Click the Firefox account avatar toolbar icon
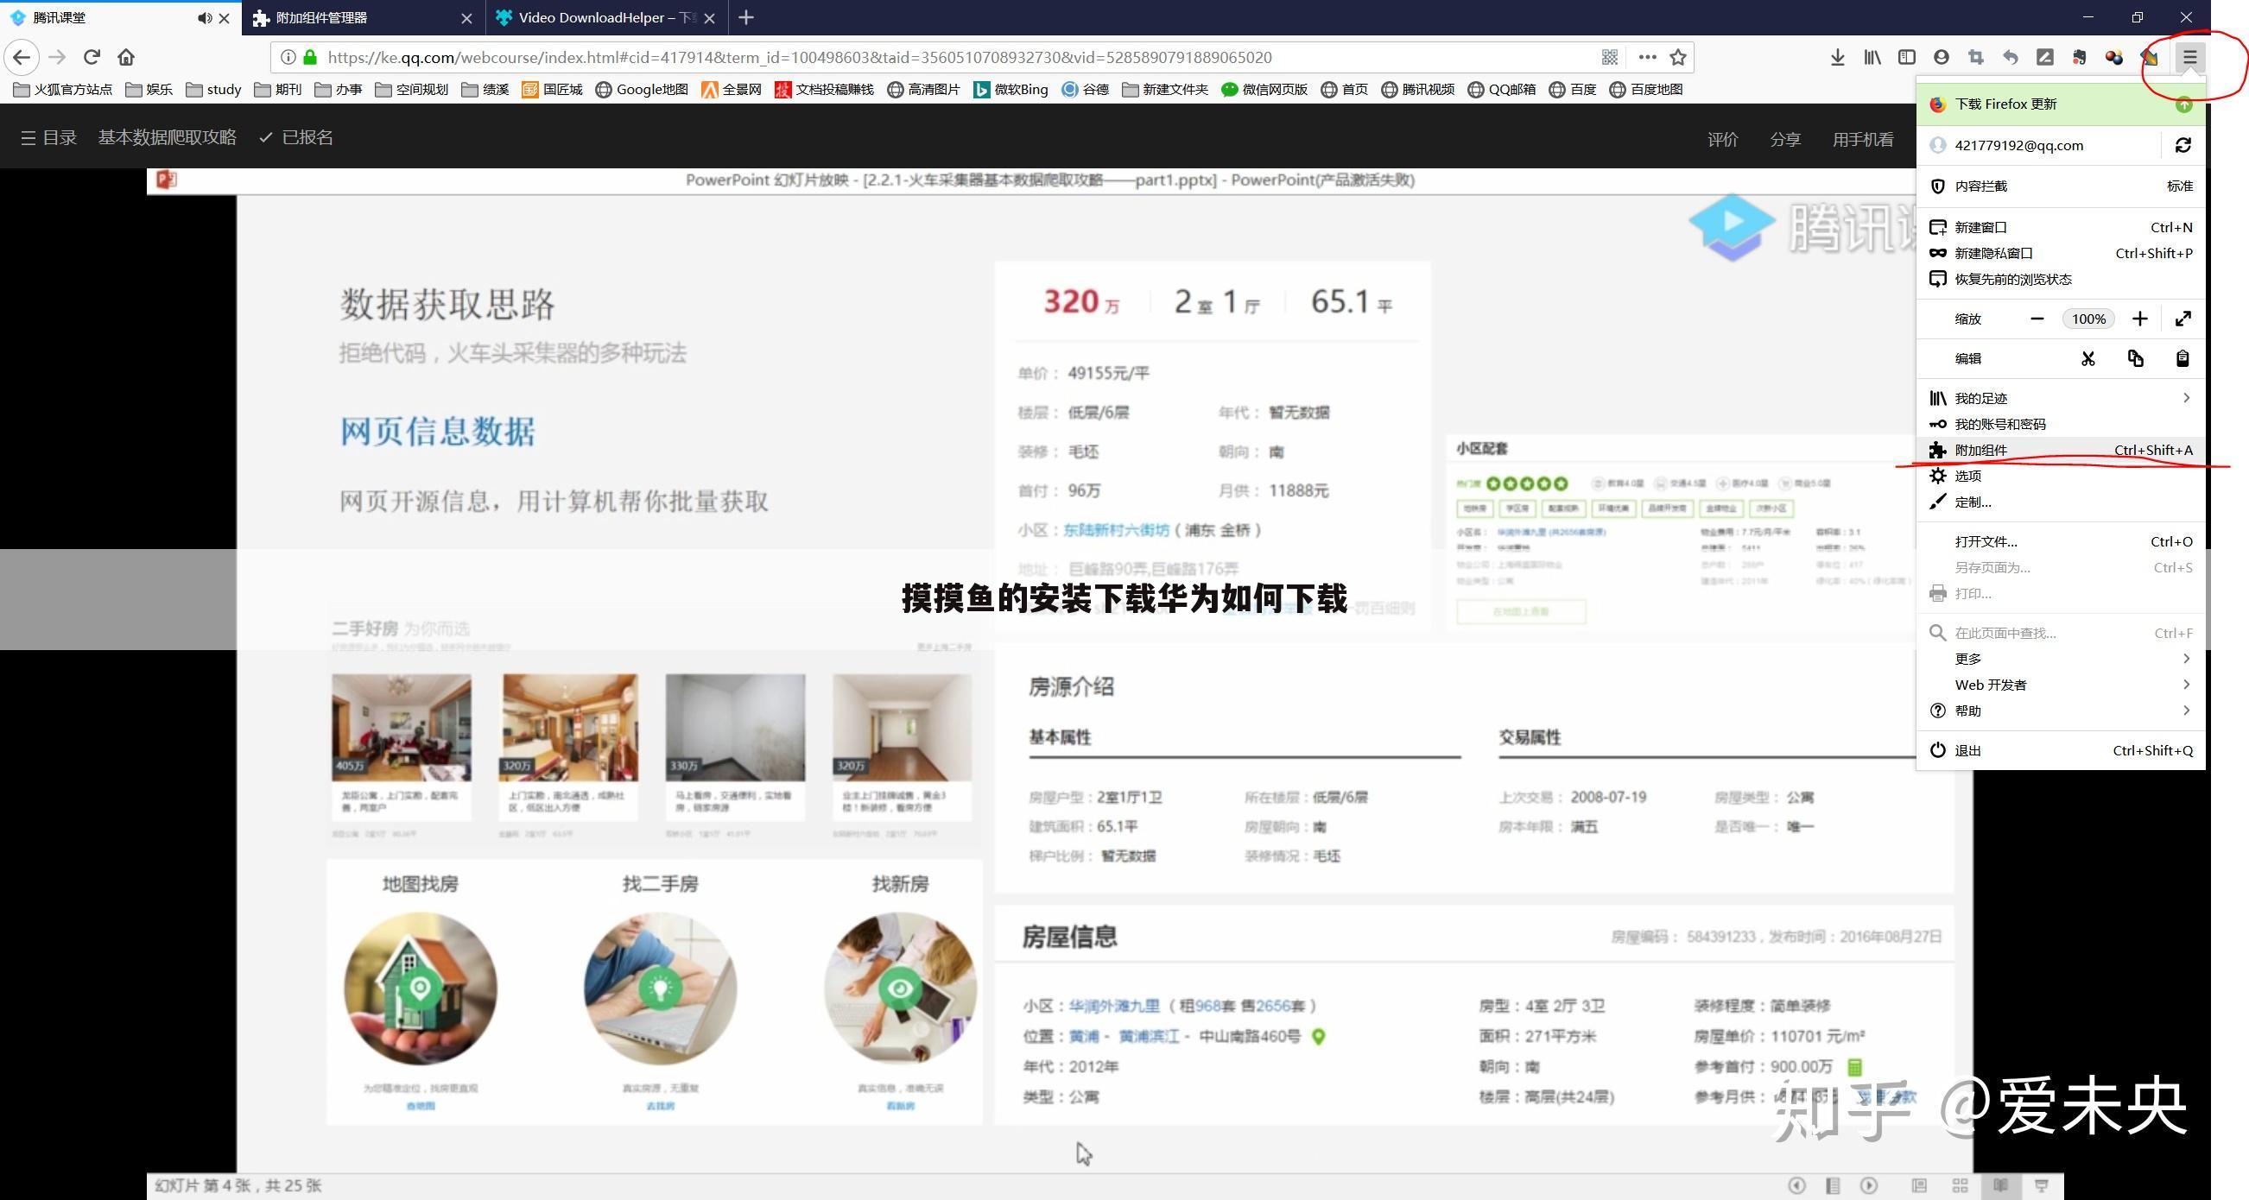The image size is (2249, 1200). [x=1942, y=58]
